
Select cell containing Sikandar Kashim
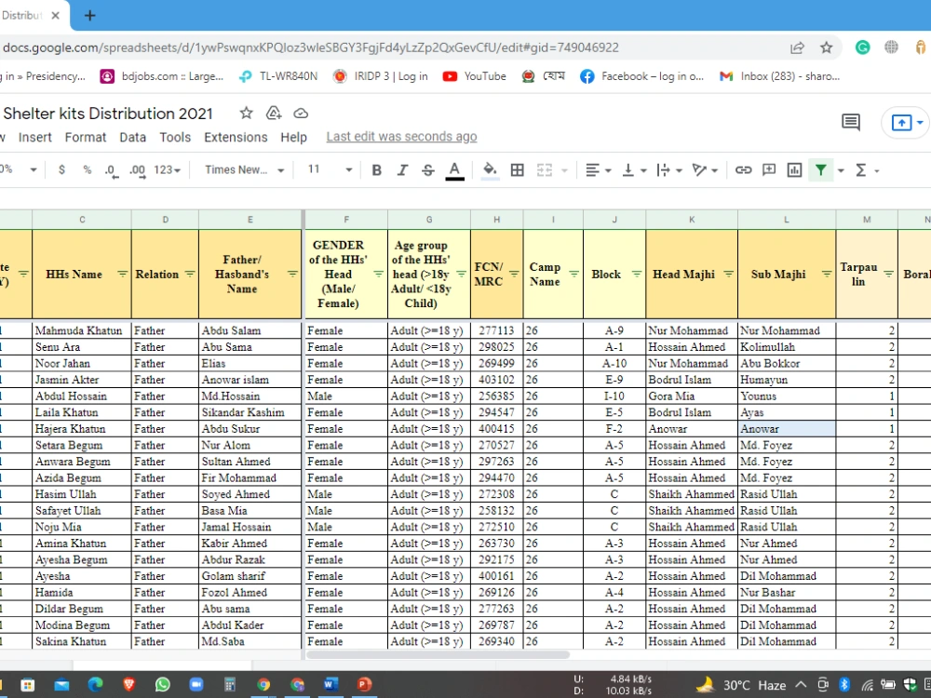(x=250, y=412)
